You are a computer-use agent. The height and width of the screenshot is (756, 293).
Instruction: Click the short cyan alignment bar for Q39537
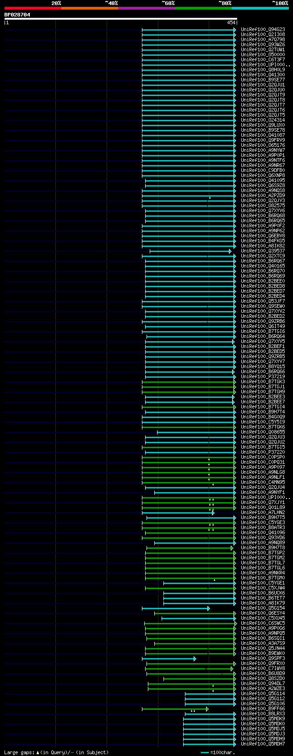[191, 251]
